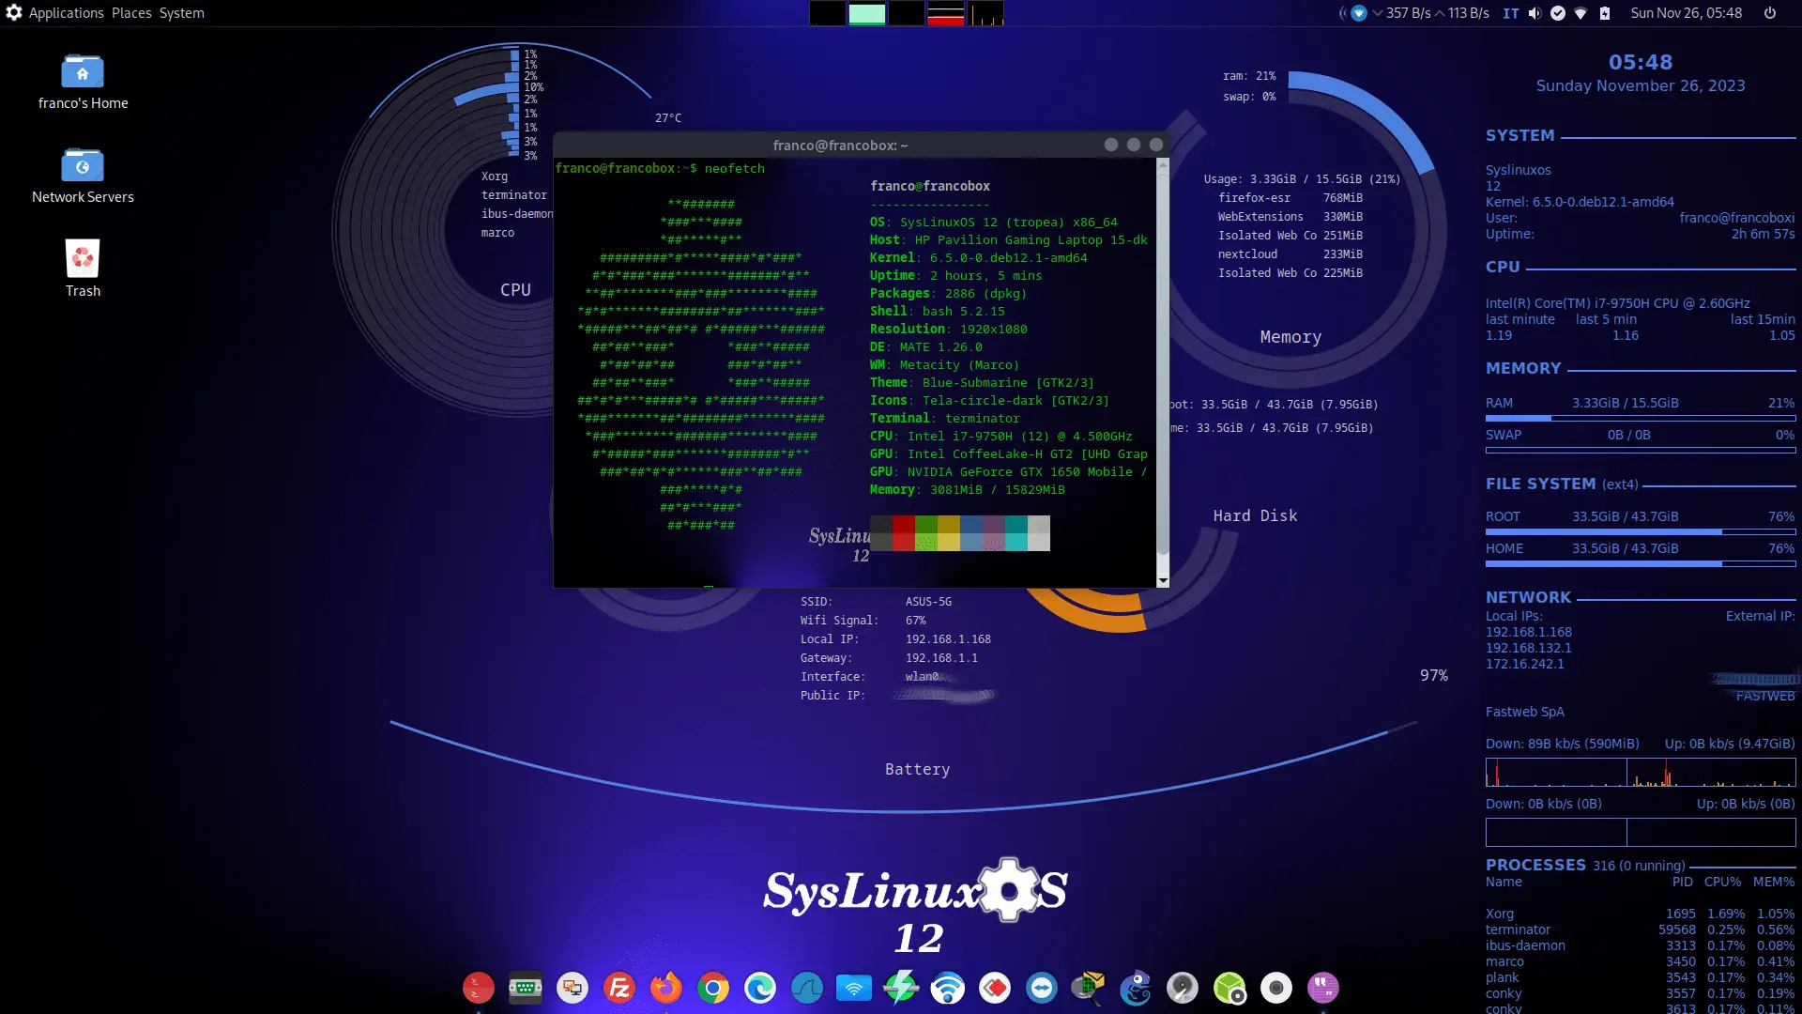Open the red Terminator terminal icon
Screen dimensions: 1802x1014
pyautogui.click(x=478, y=988)
